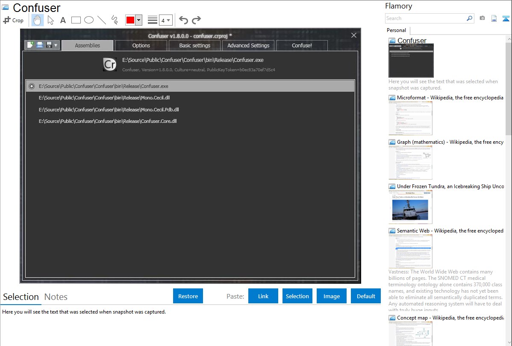Click the icon beside Concept map title

(392, 318)
